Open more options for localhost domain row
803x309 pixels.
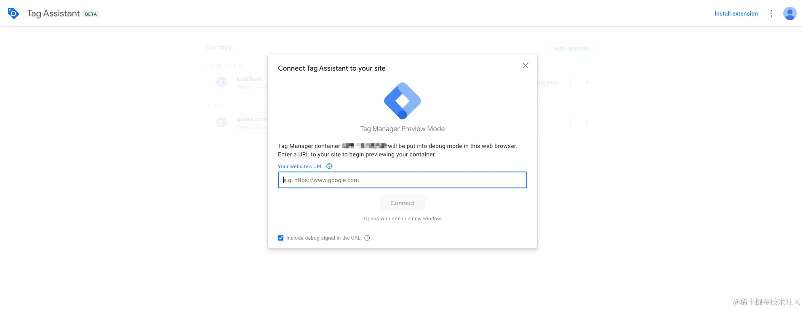pyautogui.click(x=570, y=82)
